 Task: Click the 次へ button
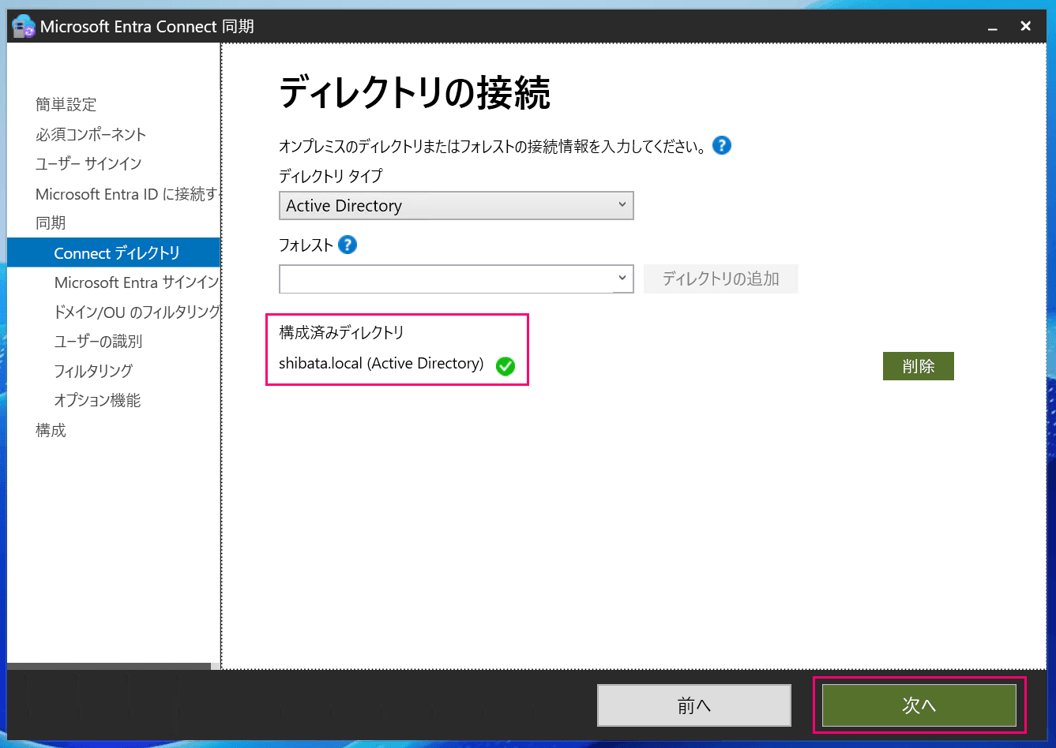(919, 705)
